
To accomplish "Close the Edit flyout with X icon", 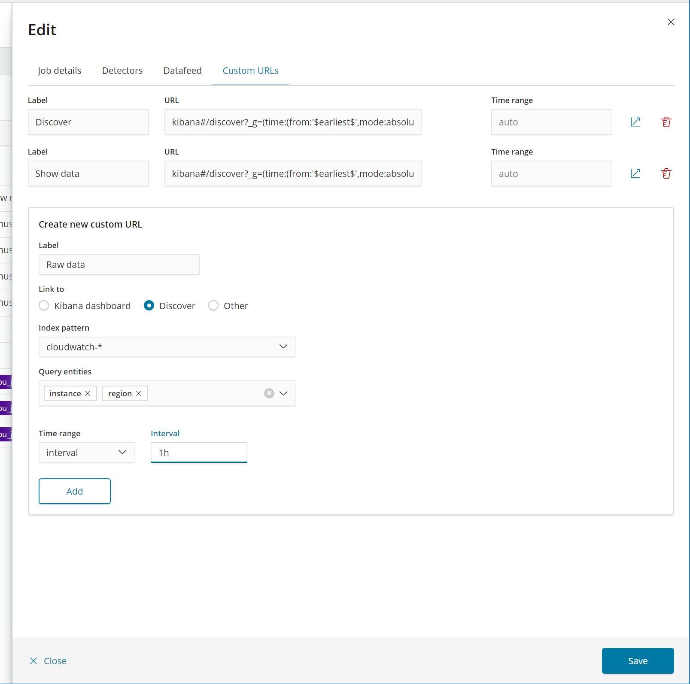I will pyautogui.click(x=671, y=22).
